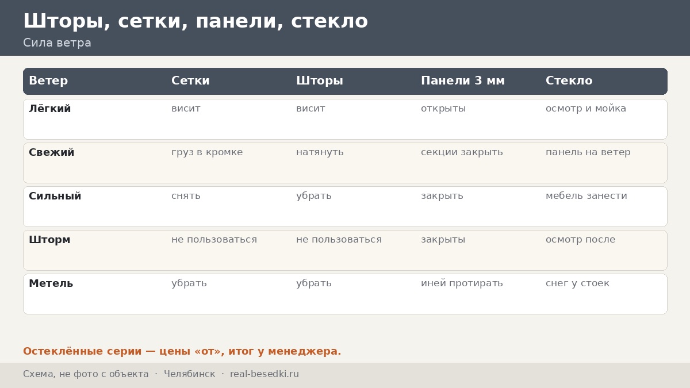Select 'закрыть' in the Сильный row

point(442,196)
